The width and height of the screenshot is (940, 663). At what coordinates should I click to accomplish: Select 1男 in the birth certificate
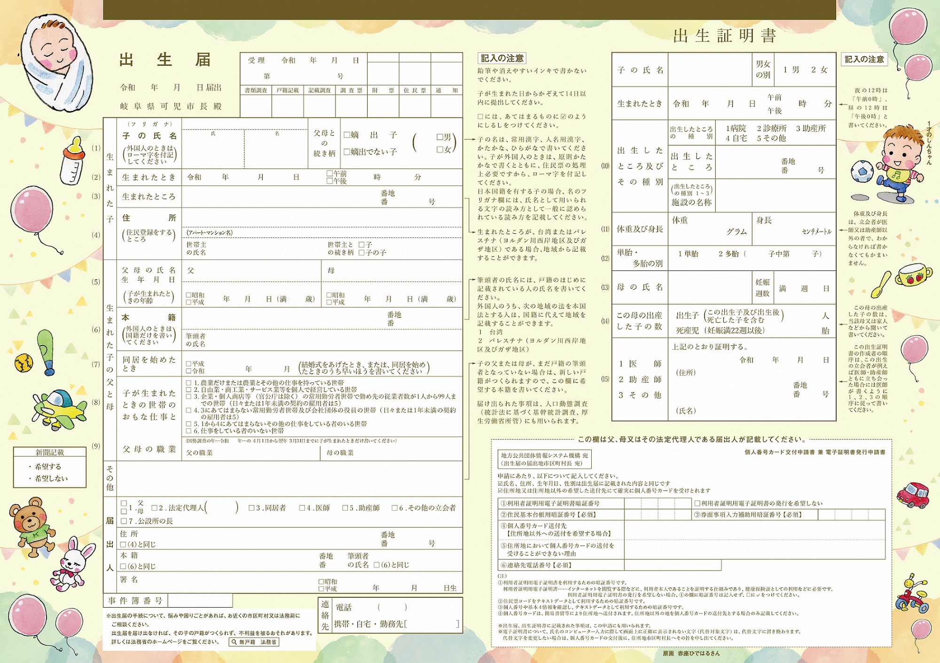tap(791, 69)
